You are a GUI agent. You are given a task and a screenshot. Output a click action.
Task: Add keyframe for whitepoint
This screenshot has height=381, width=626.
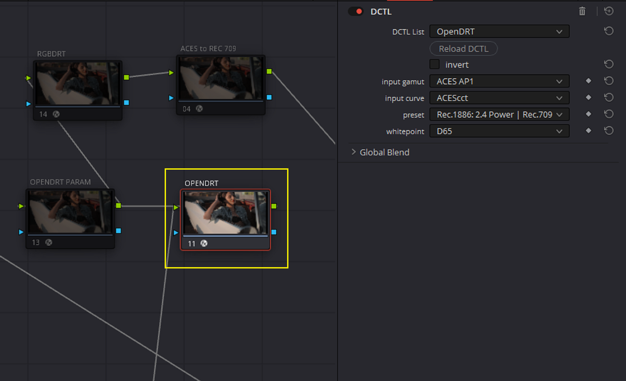pyautogui.click(x=588, y=131)
